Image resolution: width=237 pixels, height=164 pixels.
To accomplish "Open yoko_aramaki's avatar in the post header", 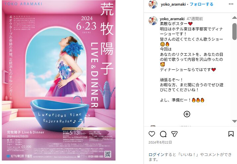I will tap(153, 4).
